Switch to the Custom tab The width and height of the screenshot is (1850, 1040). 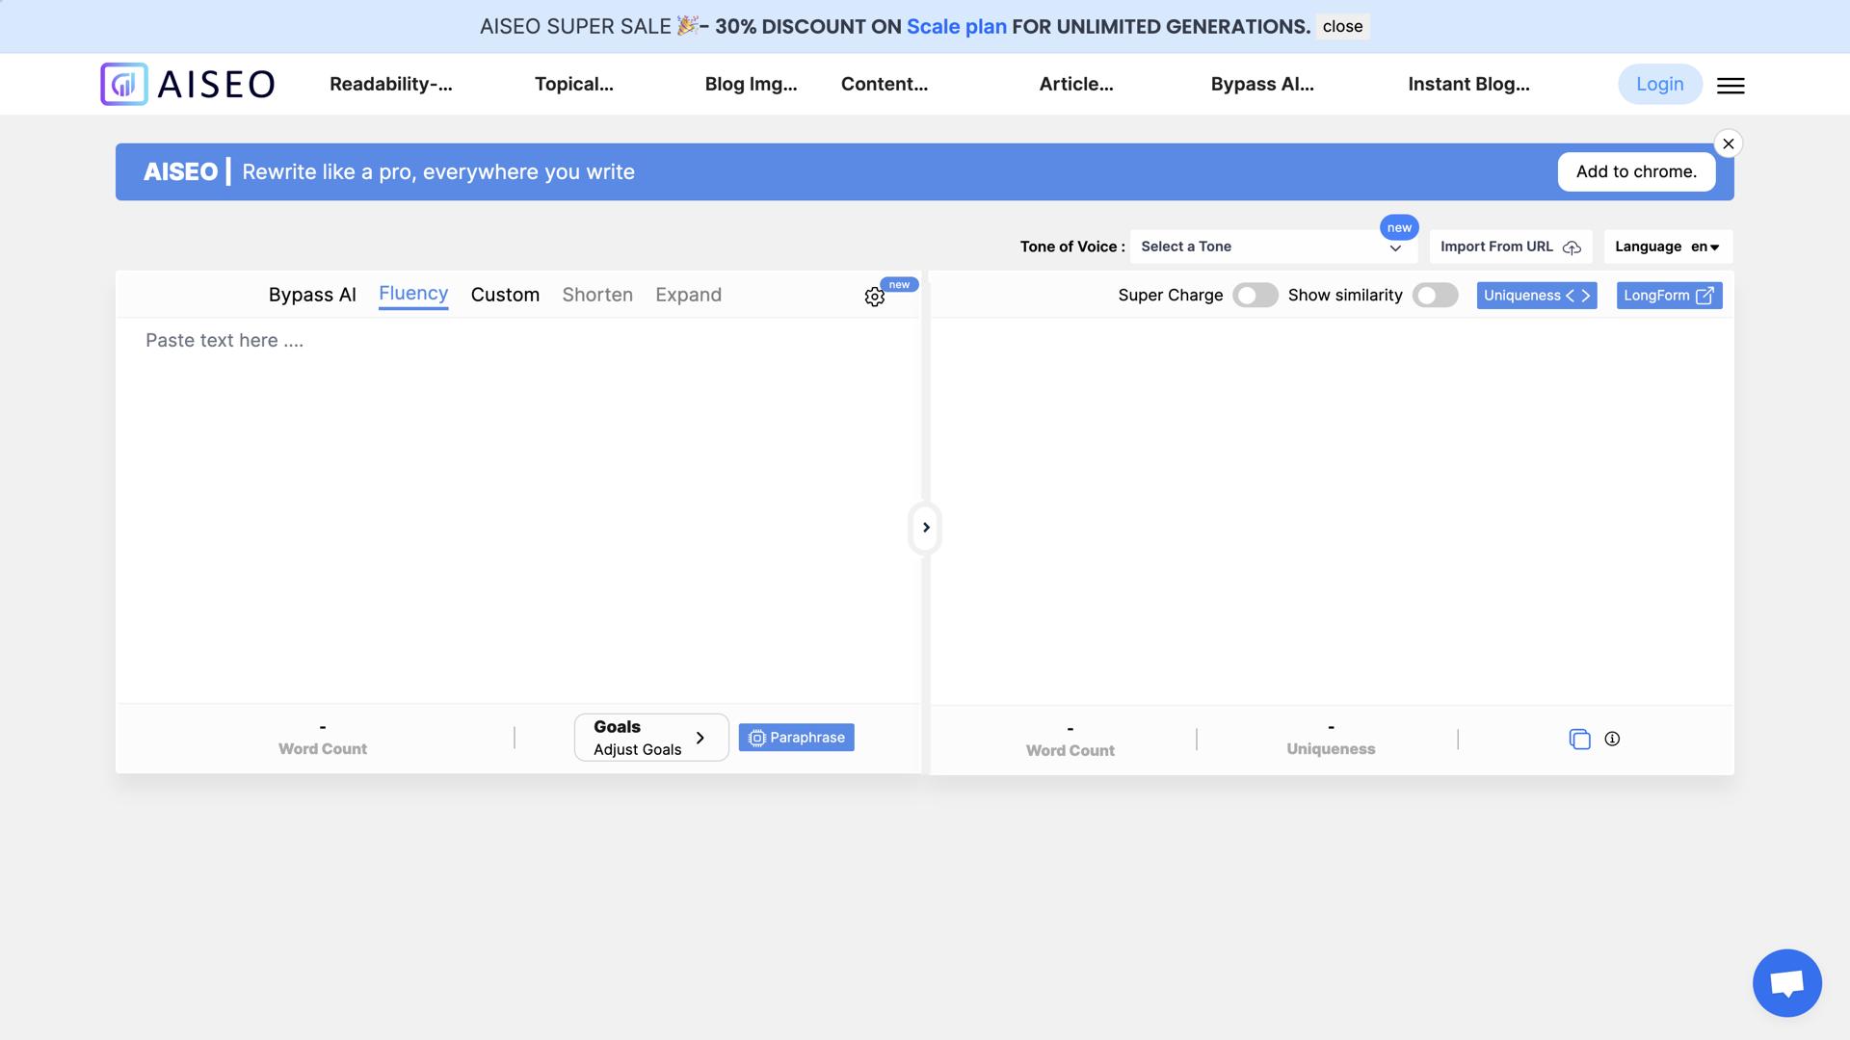click(x=505, y=295)
